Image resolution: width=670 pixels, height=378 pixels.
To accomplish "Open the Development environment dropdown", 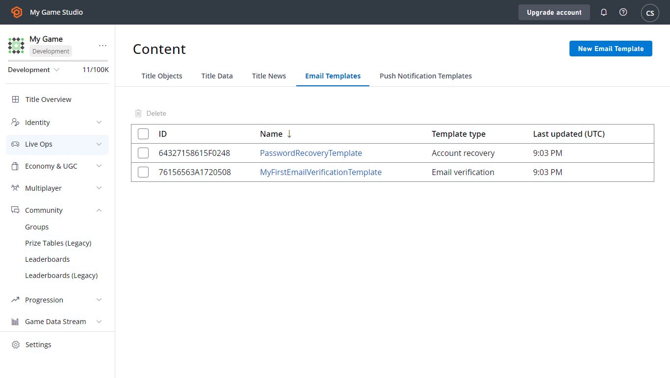I will point(34,70).
